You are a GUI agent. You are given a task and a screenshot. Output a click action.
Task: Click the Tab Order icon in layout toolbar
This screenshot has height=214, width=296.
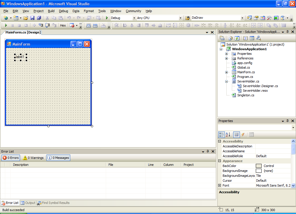tap(284, 25)
